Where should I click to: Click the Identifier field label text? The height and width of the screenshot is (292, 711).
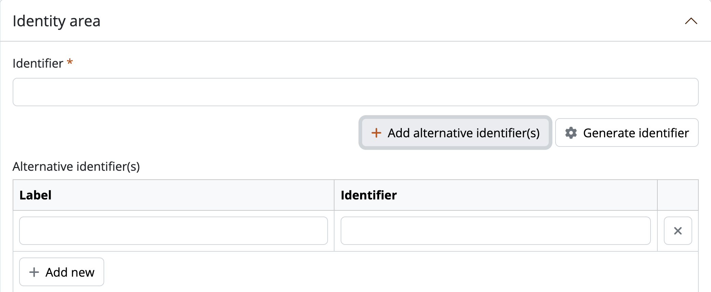(38, 64)
